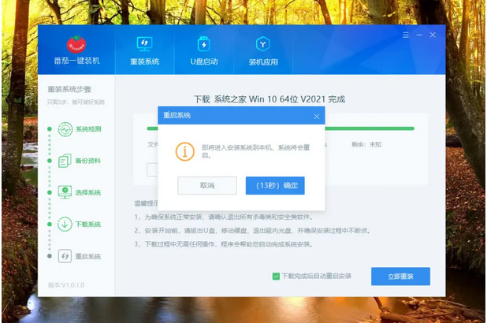Close the main 番茄一键装机 window
This screenshot has width=487, height=323.
(x=433, y=35)
